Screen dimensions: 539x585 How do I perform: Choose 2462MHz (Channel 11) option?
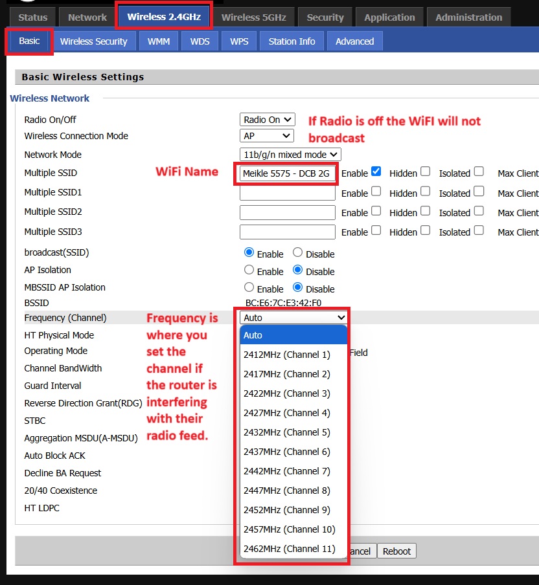[289, 549]
